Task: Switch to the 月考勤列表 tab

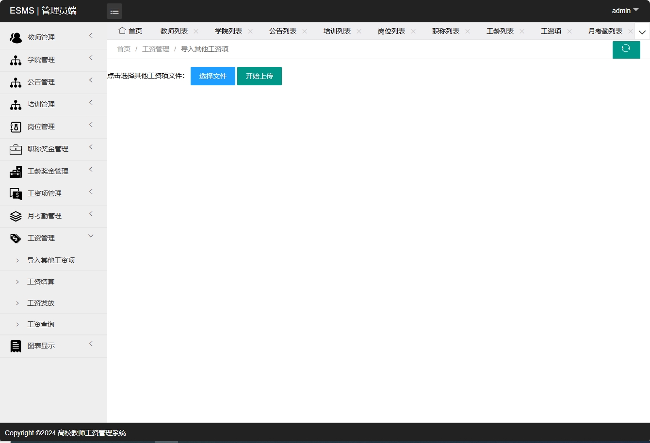Action: (604, 31)
